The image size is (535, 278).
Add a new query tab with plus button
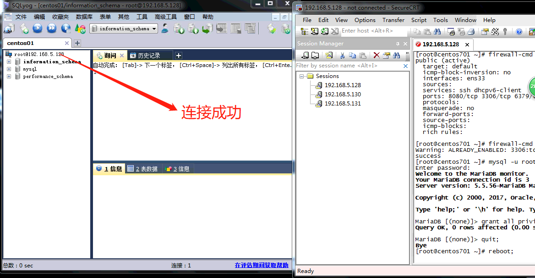[x=179, y=56]
